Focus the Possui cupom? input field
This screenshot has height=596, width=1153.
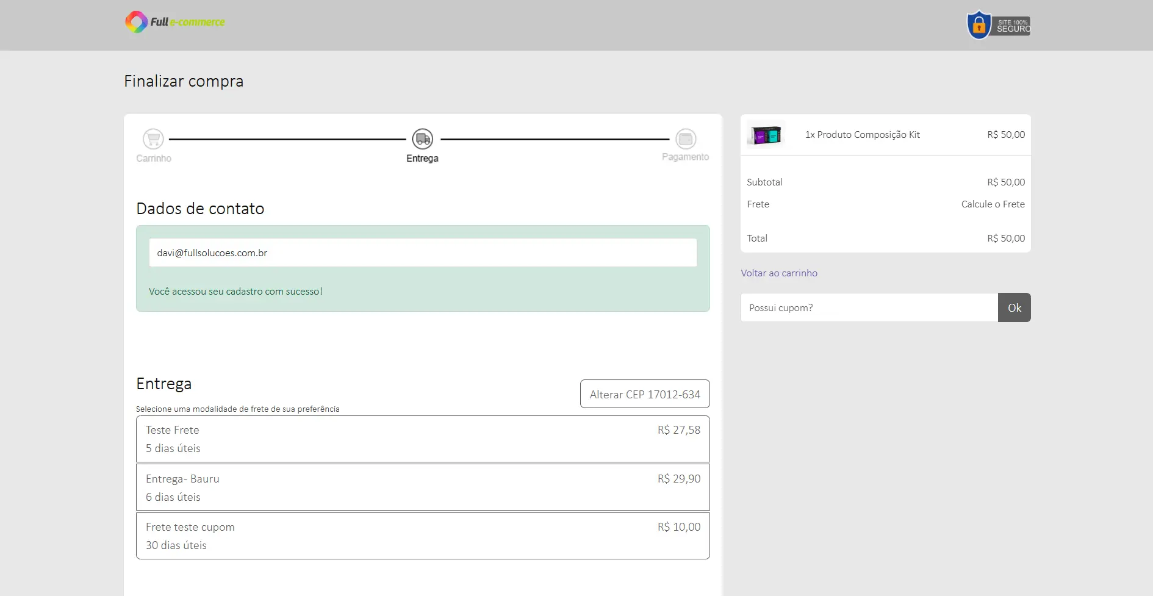(869, 307)
